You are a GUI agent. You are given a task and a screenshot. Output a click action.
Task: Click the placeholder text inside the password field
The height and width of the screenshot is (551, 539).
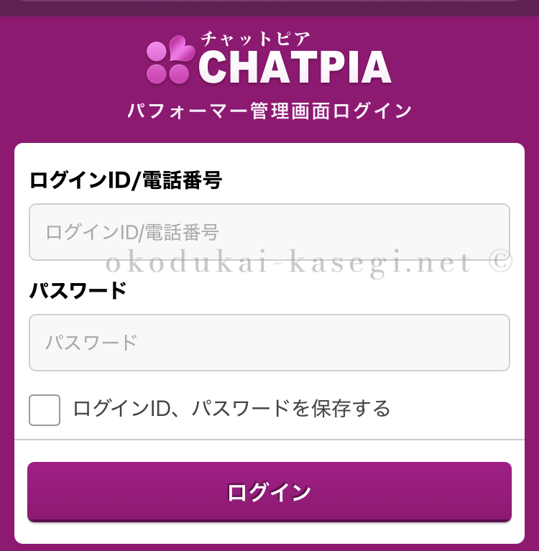(91, 343)
